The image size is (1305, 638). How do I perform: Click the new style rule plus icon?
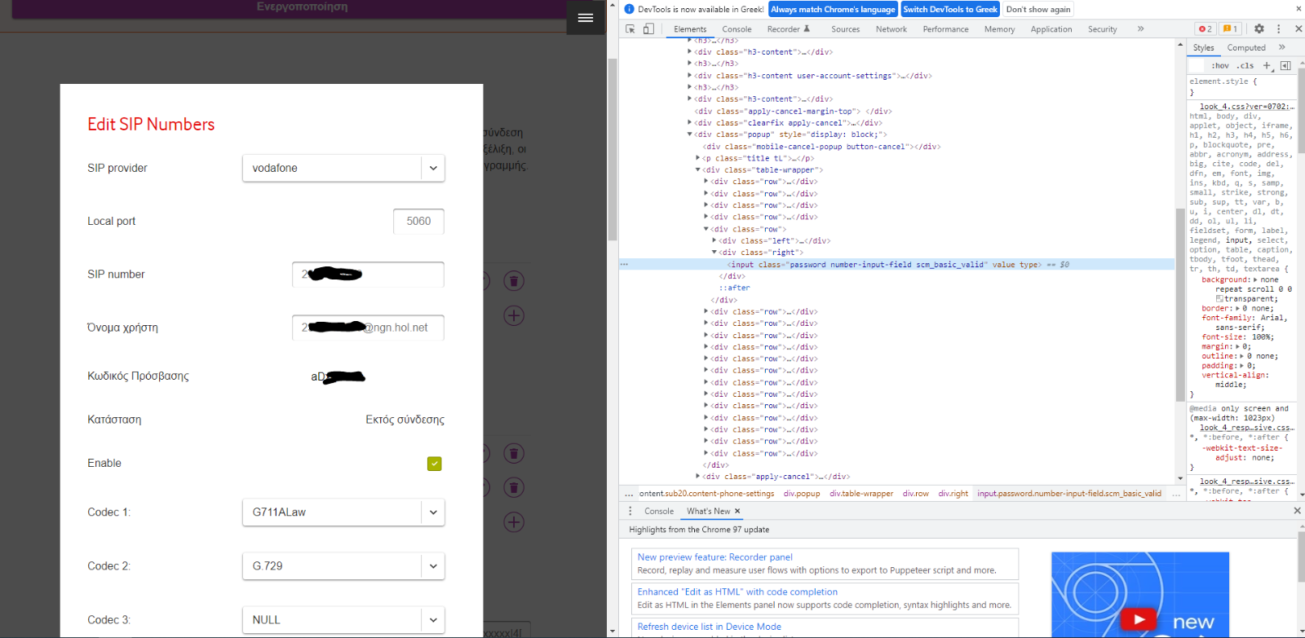coord(1267,65)
